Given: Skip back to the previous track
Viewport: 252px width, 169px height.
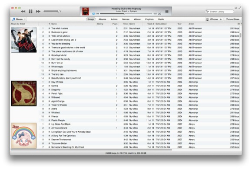Looking at the screenshot, I should tap(23, 11).
